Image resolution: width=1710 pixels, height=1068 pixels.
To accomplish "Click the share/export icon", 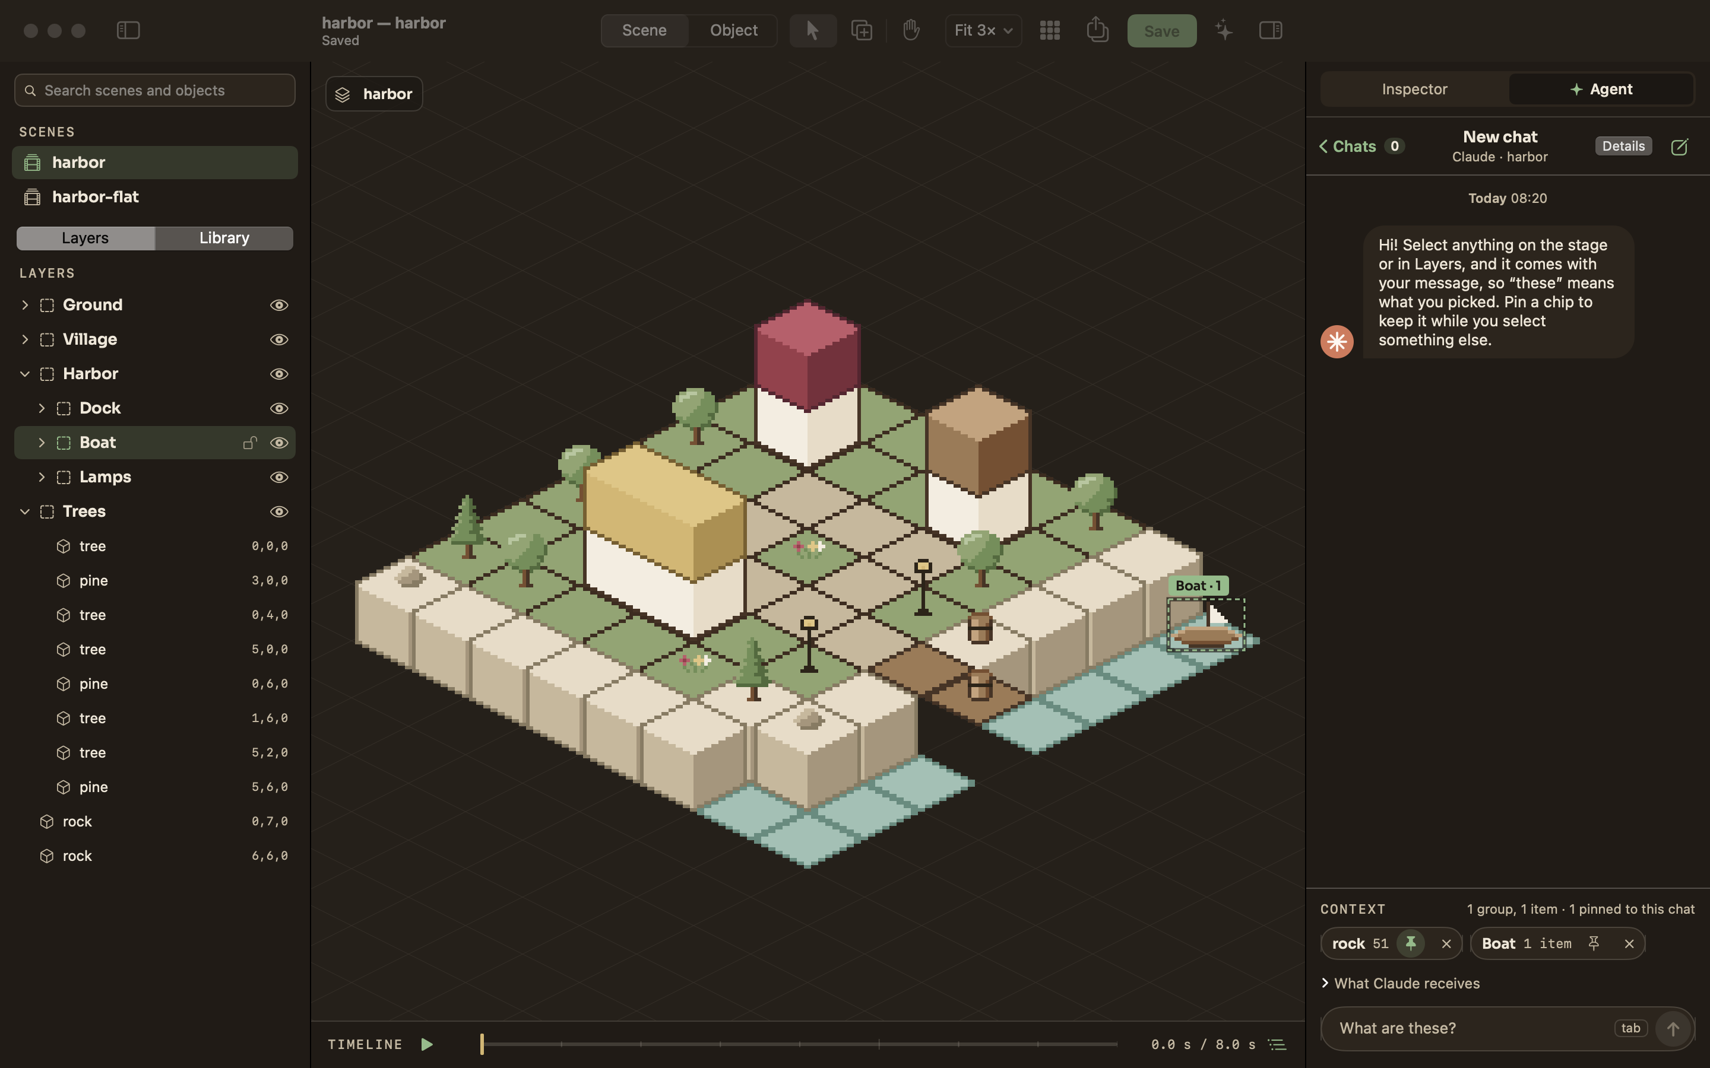I will click(x=1097, y=30).
